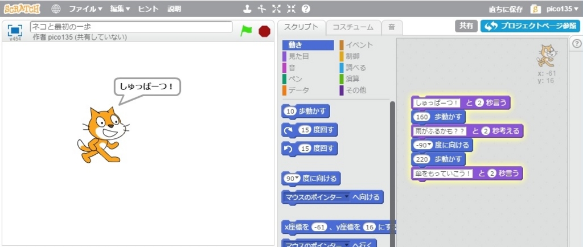The height and width of the screenshot is (247, 583).
Task: Switch to the スクリプト tab
Action: (301, 27)
